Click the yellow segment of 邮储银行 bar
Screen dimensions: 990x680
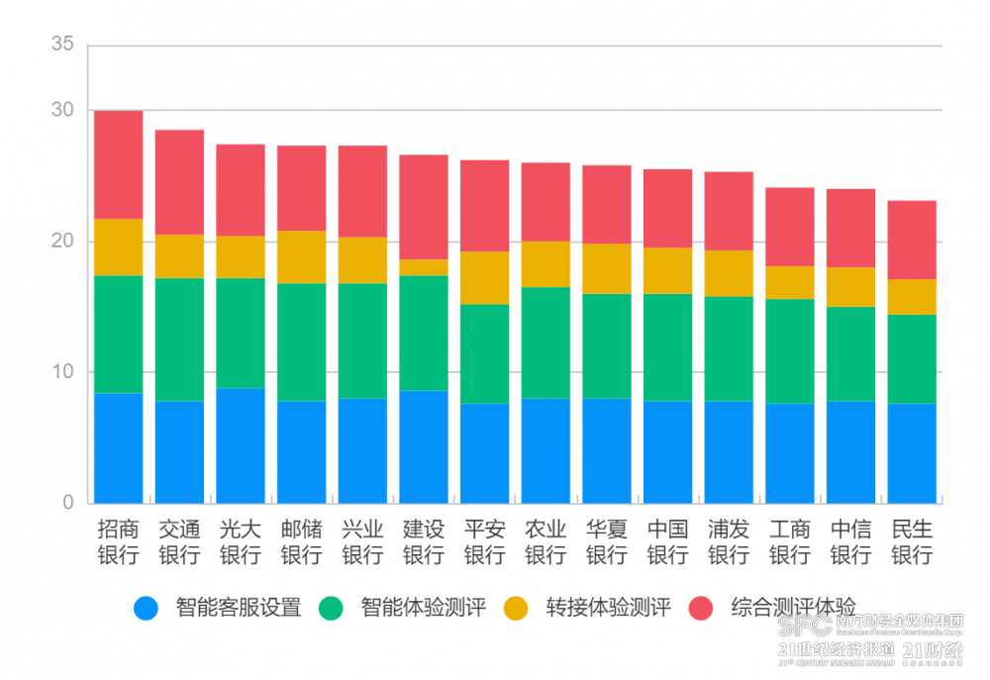tap(302, 257)
